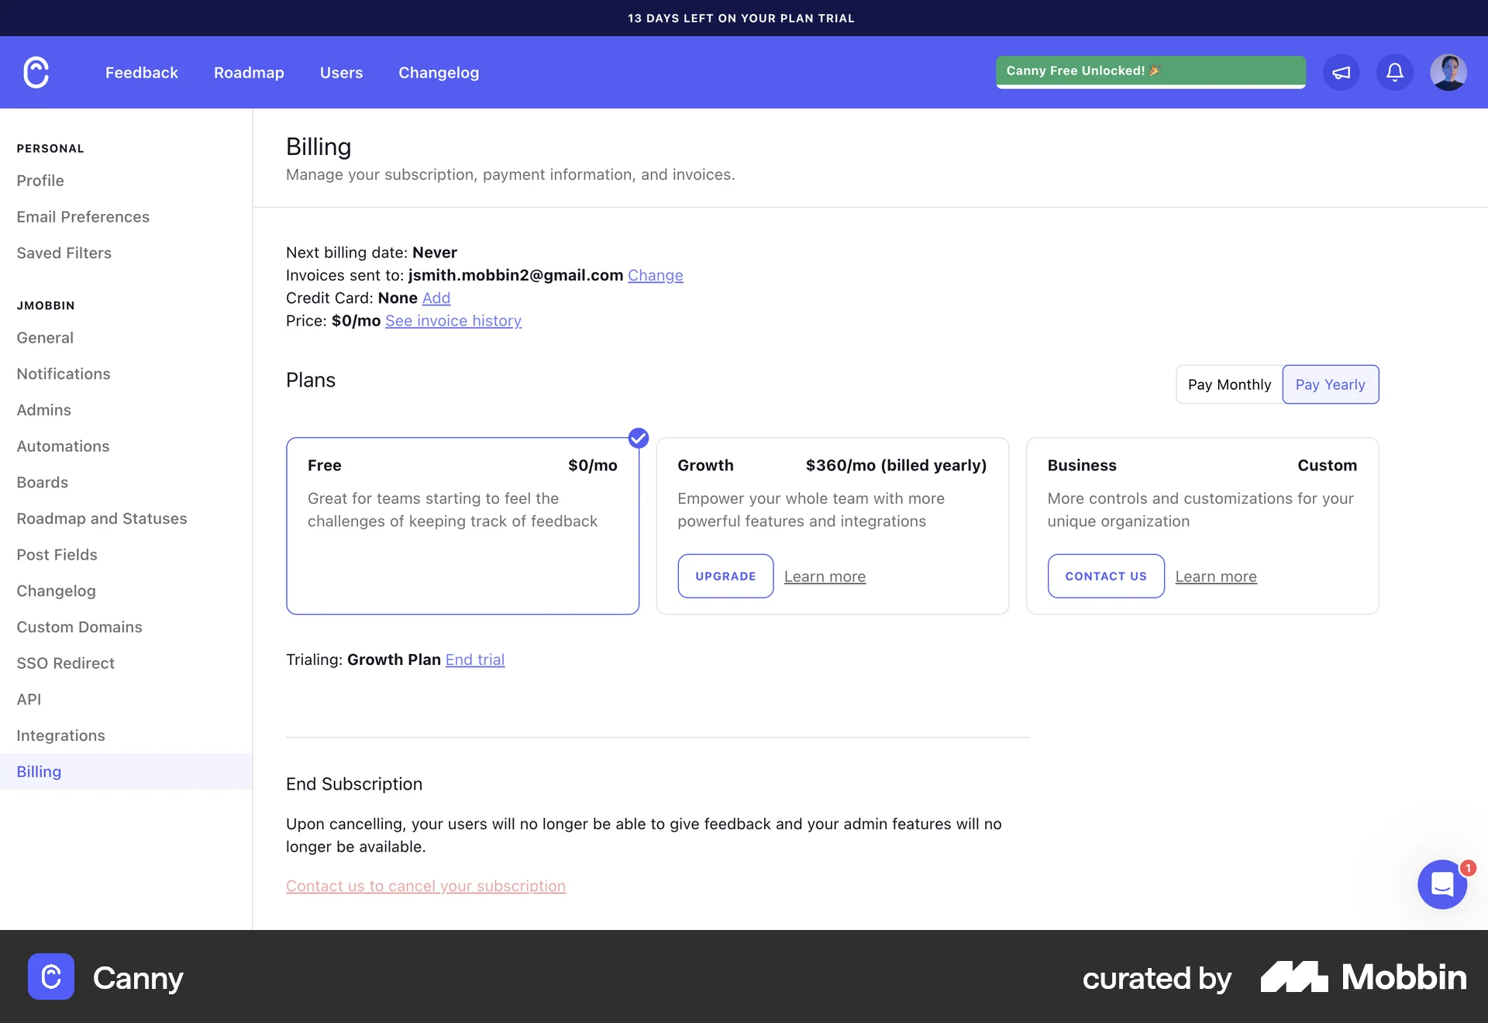
Task: Open Email Preferences settings
Action: coord(83,217)
